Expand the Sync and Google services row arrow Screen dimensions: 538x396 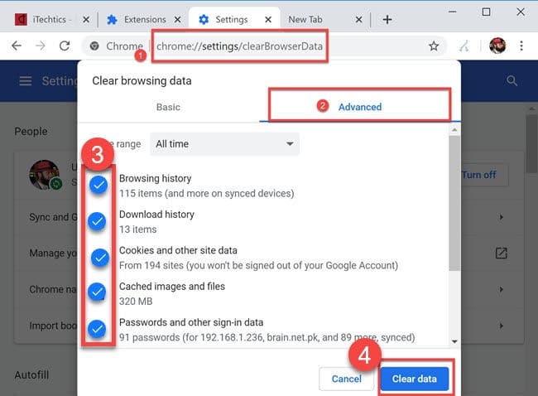502,217
